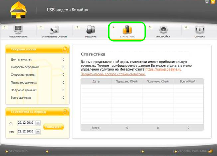Open the uslugi.beeline.ru link
The width and height of the screenshot is (217, 156).
click(163, 69)
